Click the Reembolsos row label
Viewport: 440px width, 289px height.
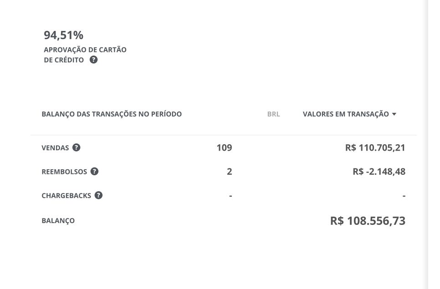(64, 172)
